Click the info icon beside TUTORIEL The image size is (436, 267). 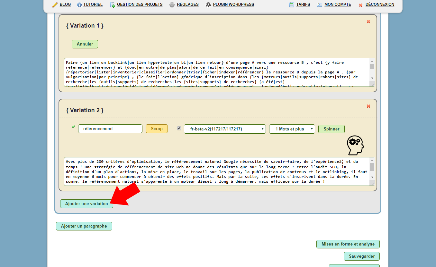click(x=79, y=5)
